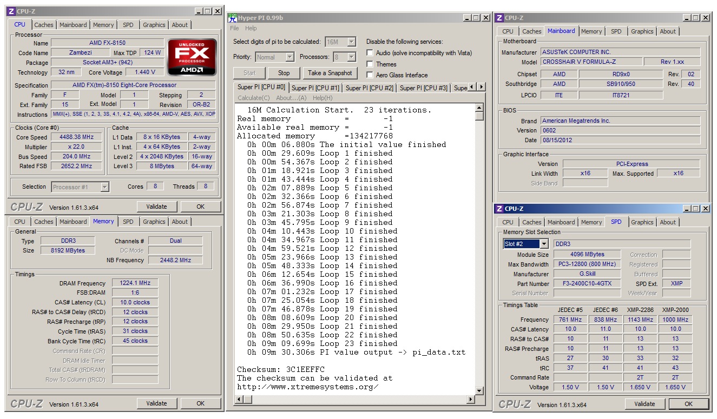Open the Processors count dropdown
The height and width of the screenshot is (419, 717).
coord(351,57)
